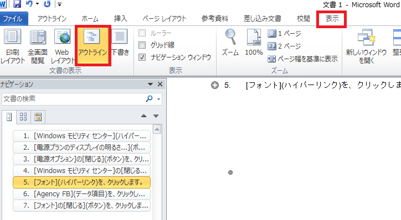Viewport: 401px width, 220px height.
Task: Choose 1 ページ zoom option
Action: (x=284, y=33)
